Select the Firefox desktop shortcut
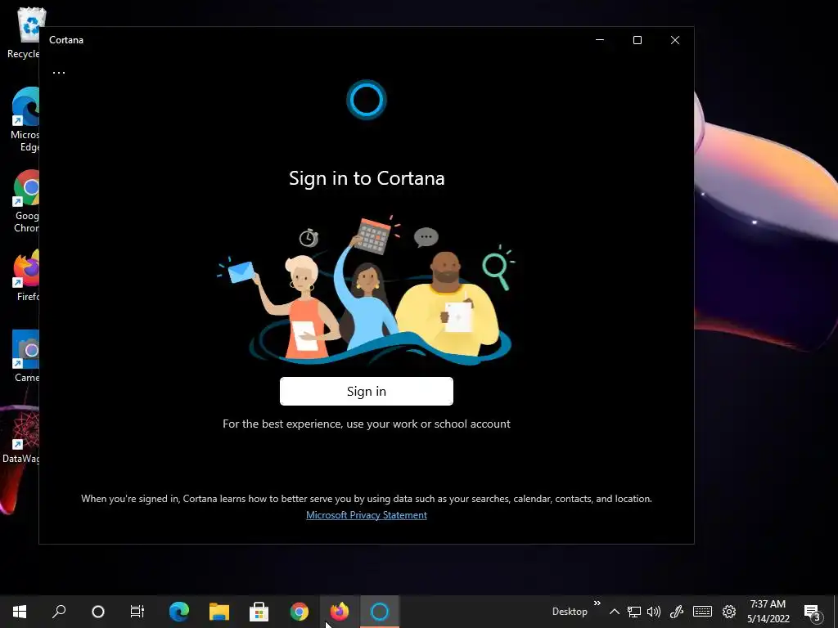838x628 pixels. click(x=27, y=276)
